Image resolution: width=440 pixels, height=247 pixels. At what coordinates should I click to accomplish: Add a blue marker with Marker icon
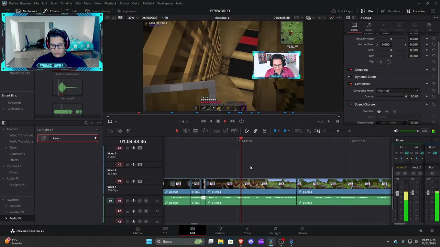tap(285, 131)
